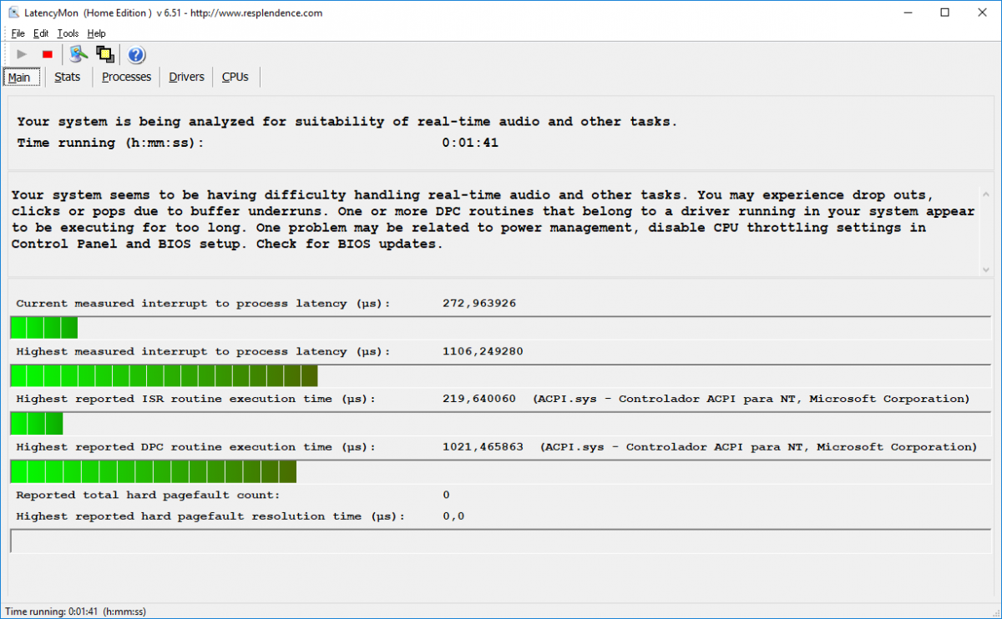The width and height of the screenshot is (1002, 619).
Task: Switch to the CPUs tab
Action: coord(235,77)
